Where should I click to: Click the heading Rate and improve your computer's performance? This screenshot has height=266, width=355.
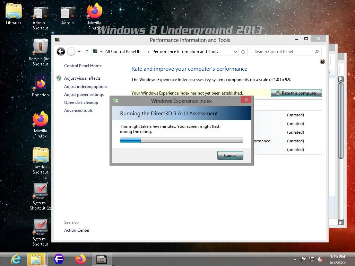pyautogui.click(x=189, y=69)
